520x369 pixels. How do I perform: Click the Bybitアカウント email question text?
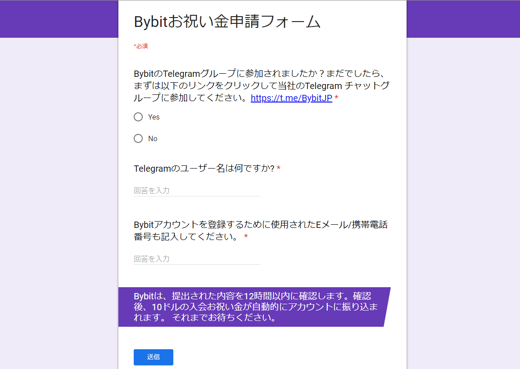[261, 230]
